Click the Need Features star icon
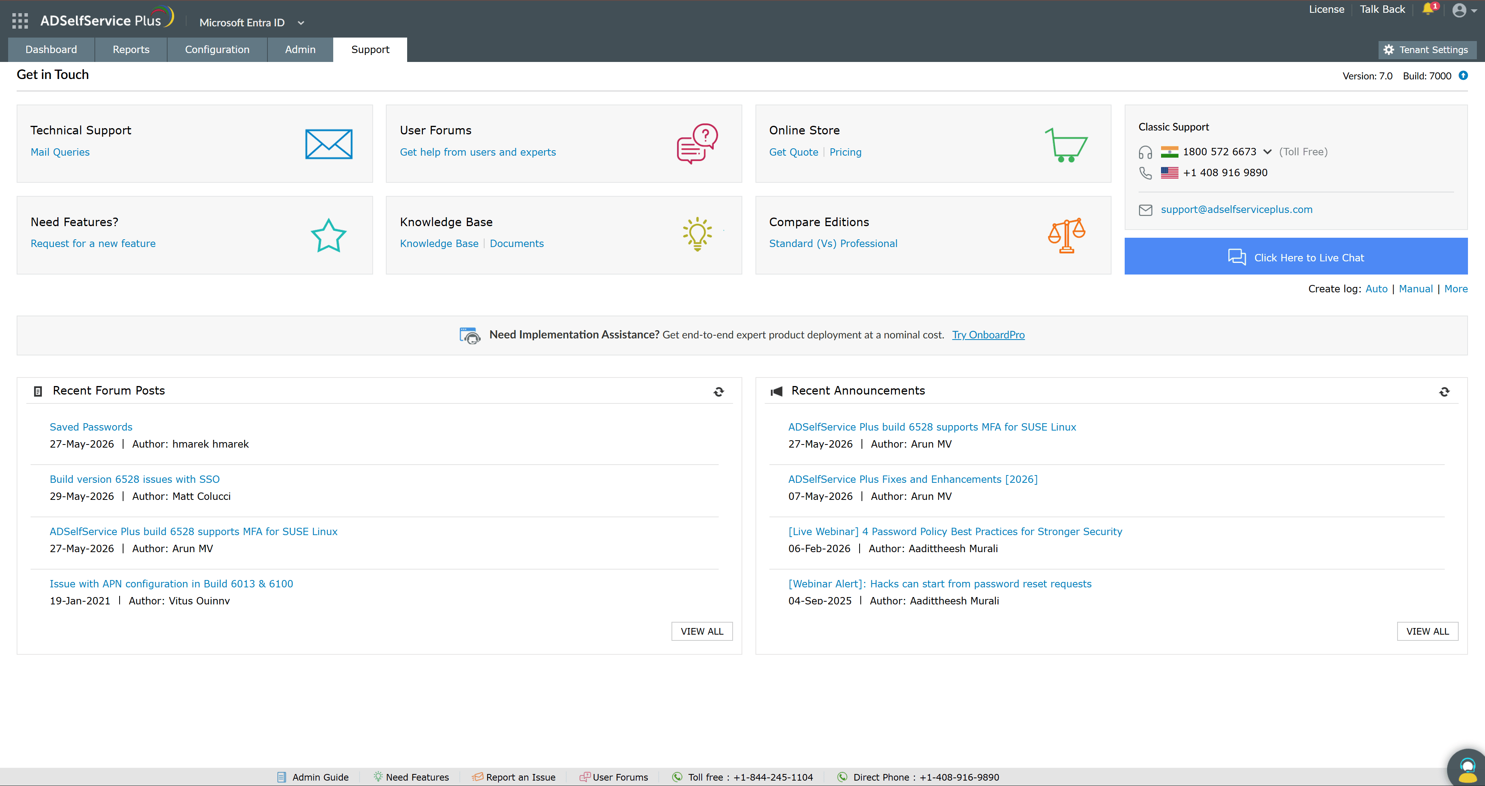Viewport: 1485px width, 786px height. [x=329, y=235]
